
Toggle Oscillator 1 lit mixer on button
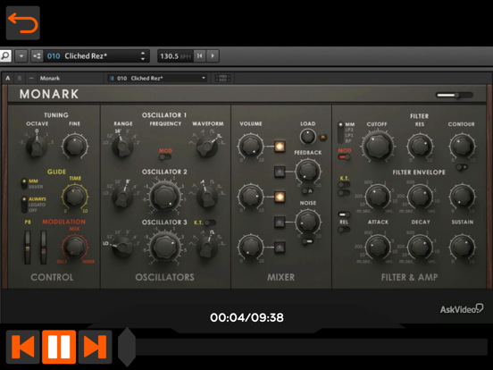click(x=280, y=147)
